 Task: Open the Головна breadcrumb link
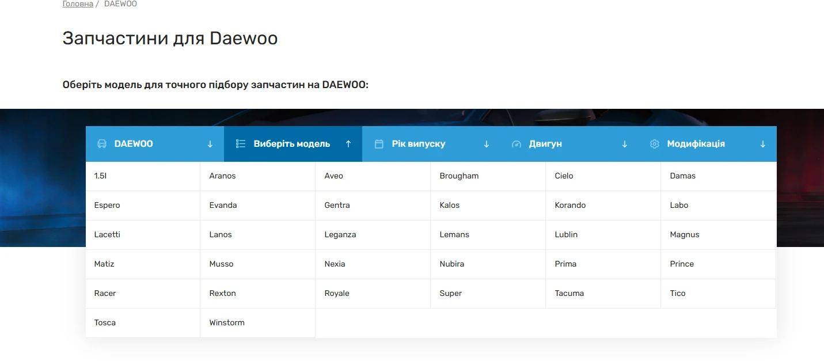pos(78,4)
